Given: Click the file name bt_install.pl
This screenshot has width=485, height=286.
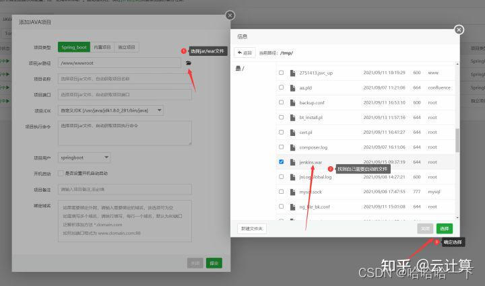Looking at the screenshot, I should (311, 117).
